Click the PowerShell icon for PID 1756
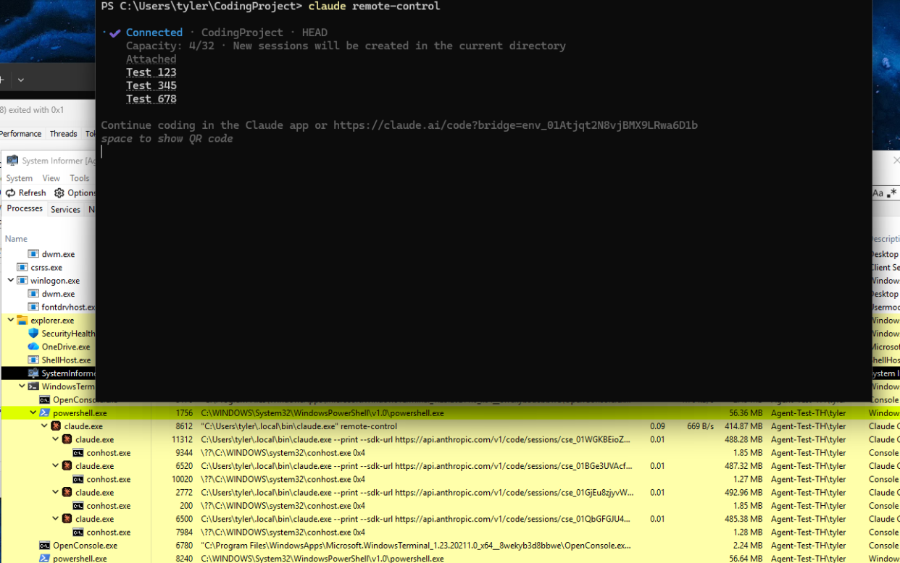The image size is (900, 563). 44,413
